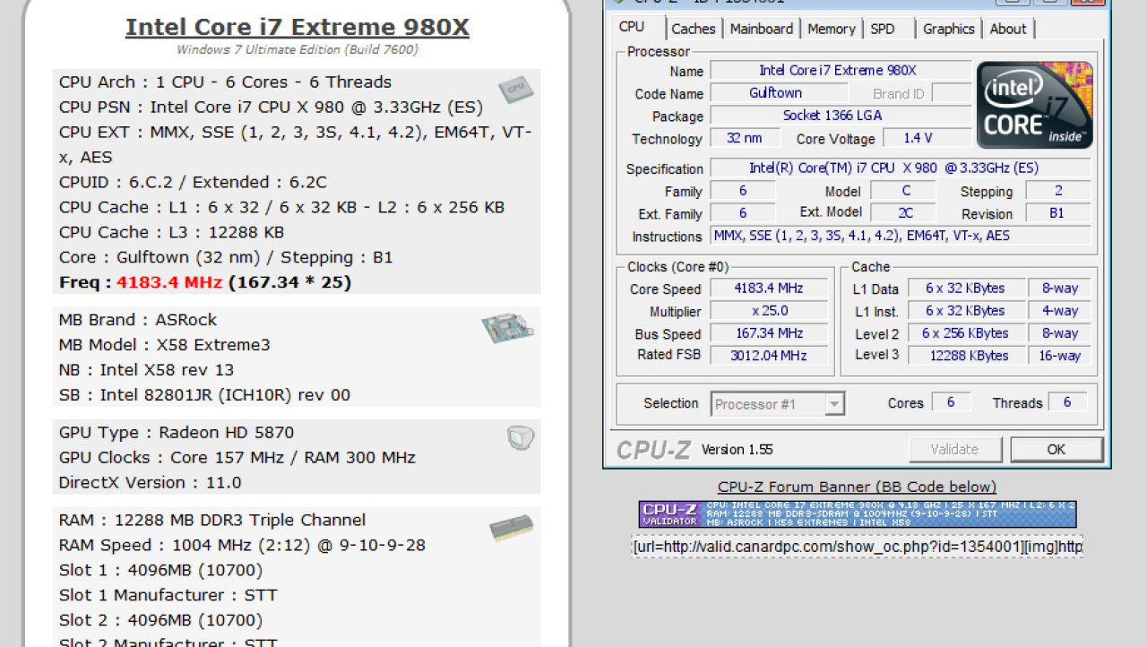The width and height of the screenshot is (1147, 647).
Task: Click the processor Name field value
Action: click(x=841, y=71)
